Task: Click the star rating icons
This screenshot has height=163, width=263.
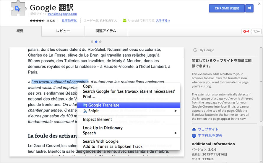Action: (x=37, y=21)
